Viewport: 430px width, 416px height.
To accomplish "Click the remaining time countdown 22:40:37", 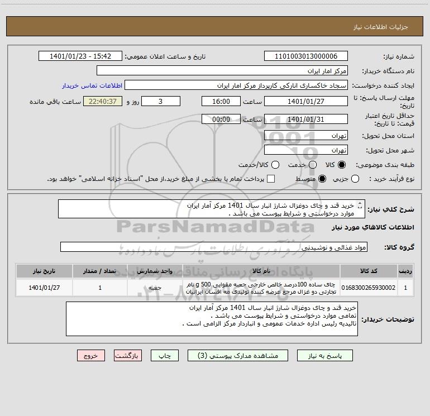I will 103,101.
